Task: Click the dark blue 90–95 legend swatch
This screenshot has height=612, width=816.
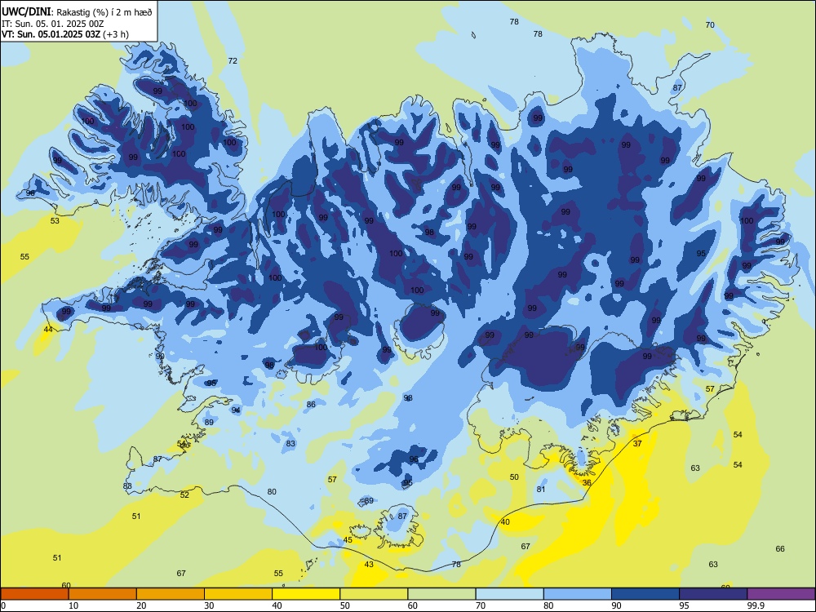Action: point(645,594)
